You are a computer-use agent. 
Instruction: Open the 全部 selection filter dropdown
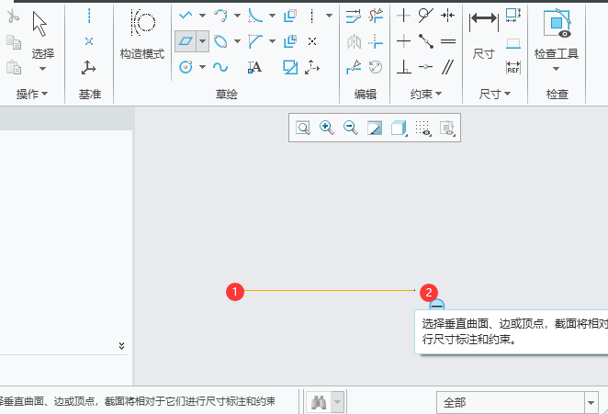pos(591,402)
